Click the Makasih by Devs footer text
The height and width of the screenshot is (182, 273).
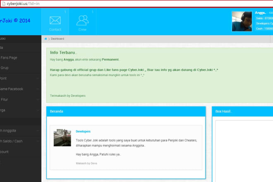tap(86, 163)
